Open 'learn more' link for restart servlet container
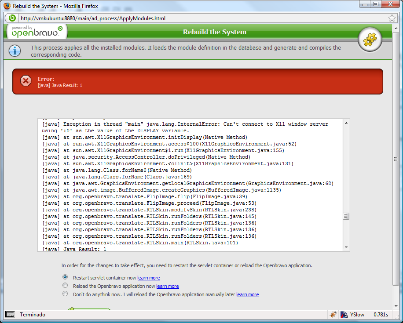 click(x=148, y=278)
